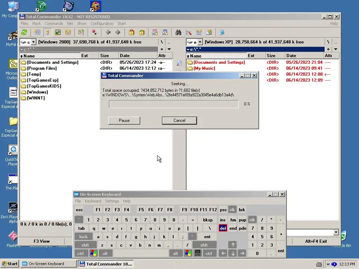
Task: Click the Alt+F4 Exit button
Action: tap(316, 241)
